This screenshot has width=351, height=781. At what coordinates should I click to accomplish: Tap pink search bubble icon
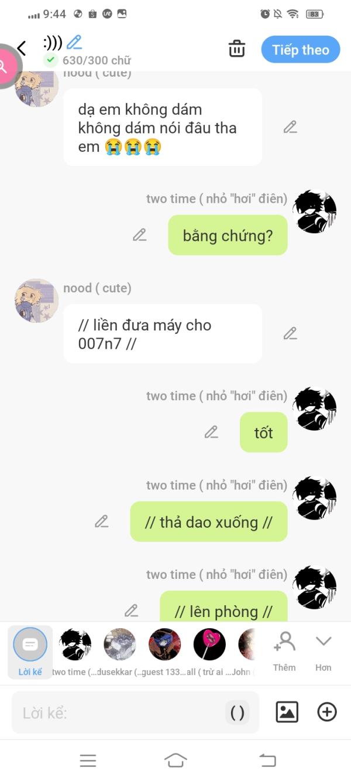pyautogui.click(x=5, y=66)
